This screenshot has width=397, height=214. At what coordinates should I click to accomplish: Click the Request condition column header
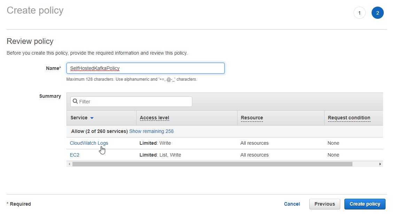coord(349,118)
